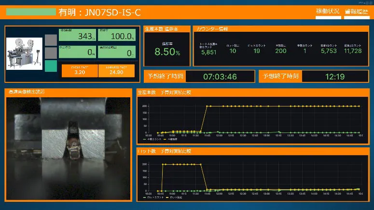Click the high-speed camera inspection image
The width and height of the screenshot is (374, 210).
(x=68, y=148)
